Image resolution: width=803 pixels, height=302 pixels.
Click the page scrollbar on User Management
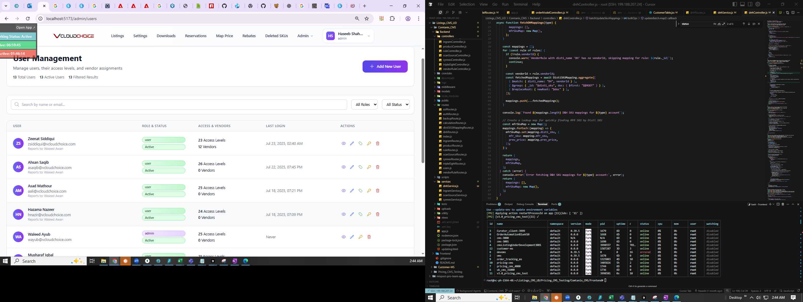pos(423,111)
